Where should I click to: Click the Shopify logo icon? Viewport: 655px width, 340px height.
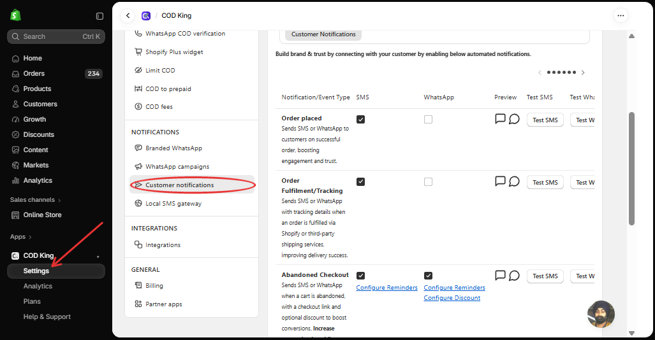15,15
